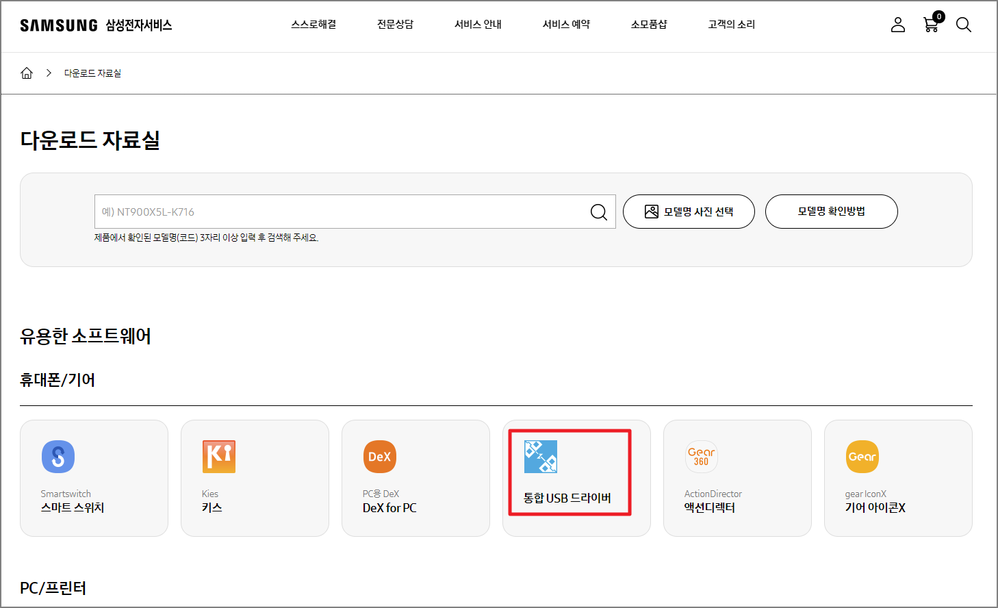Image resolution: width=998 pixels, height=608 pixels.
Task: Open the DeX for PC download link
Action: (389, 508)
